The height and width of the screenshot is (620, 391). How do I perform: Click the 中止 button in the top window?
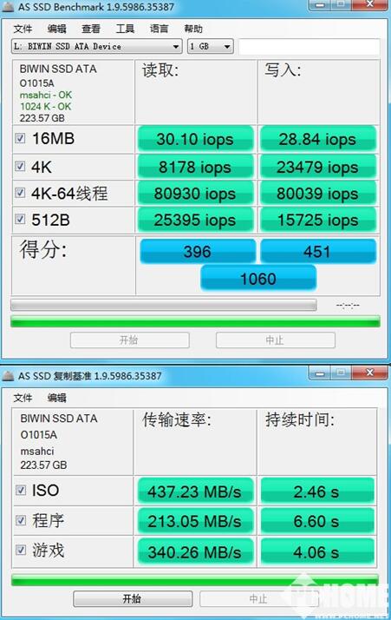[276, 340]
